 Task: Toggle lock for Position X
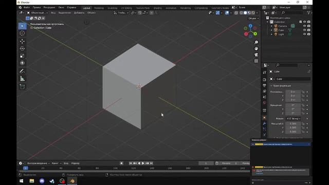[303, 92]
